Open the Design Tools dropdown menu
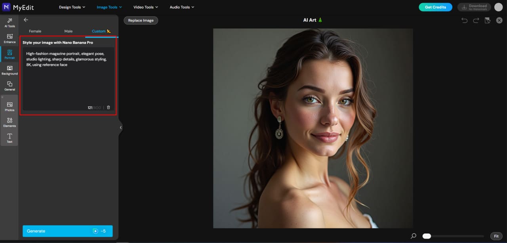The image size is (507, 243). (72, 7)
